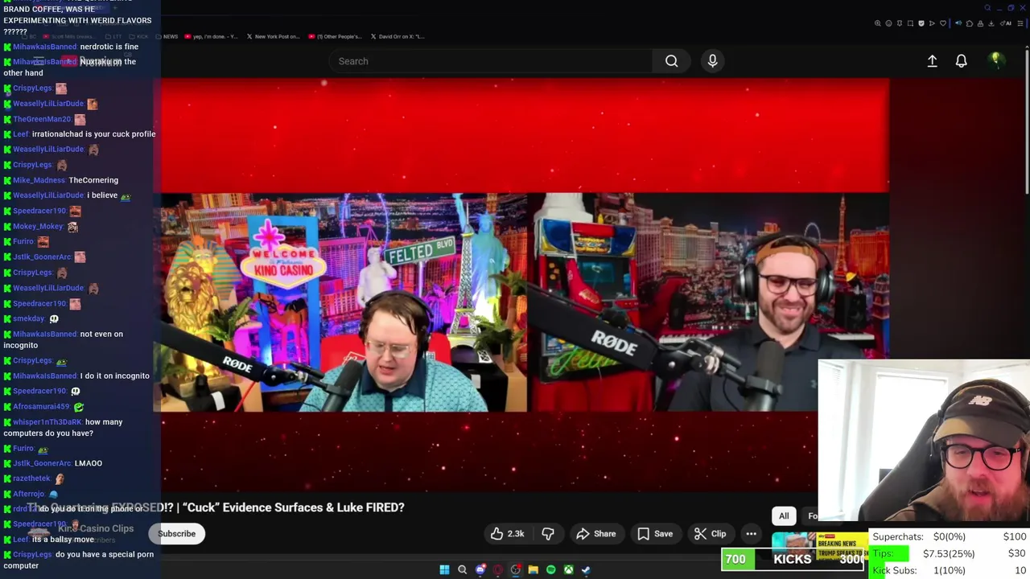Click chat message 'I do it on incognito'
Viewport: 1030px width, 579px height.
tap(114, 376)
